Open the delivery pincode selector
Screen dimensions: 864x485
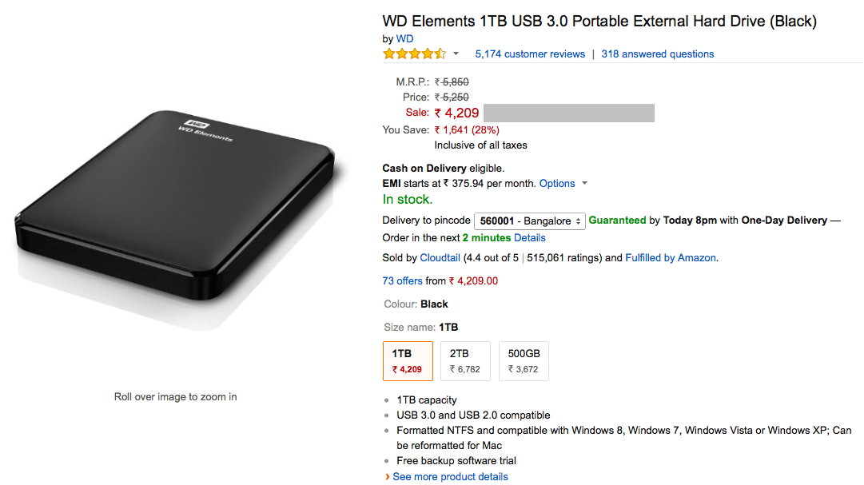(529, 221)
